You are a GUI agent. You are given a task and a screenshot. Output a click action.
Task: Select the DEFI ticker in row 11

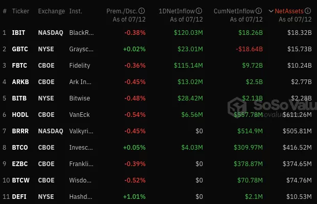click(x=19, y=196)
